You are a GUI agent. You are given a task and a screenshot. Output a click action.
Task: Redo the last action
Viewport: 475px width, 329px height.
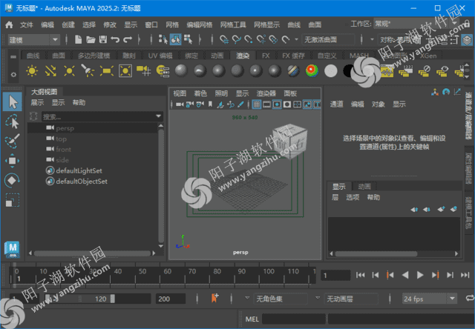click(x=128, y=39)
